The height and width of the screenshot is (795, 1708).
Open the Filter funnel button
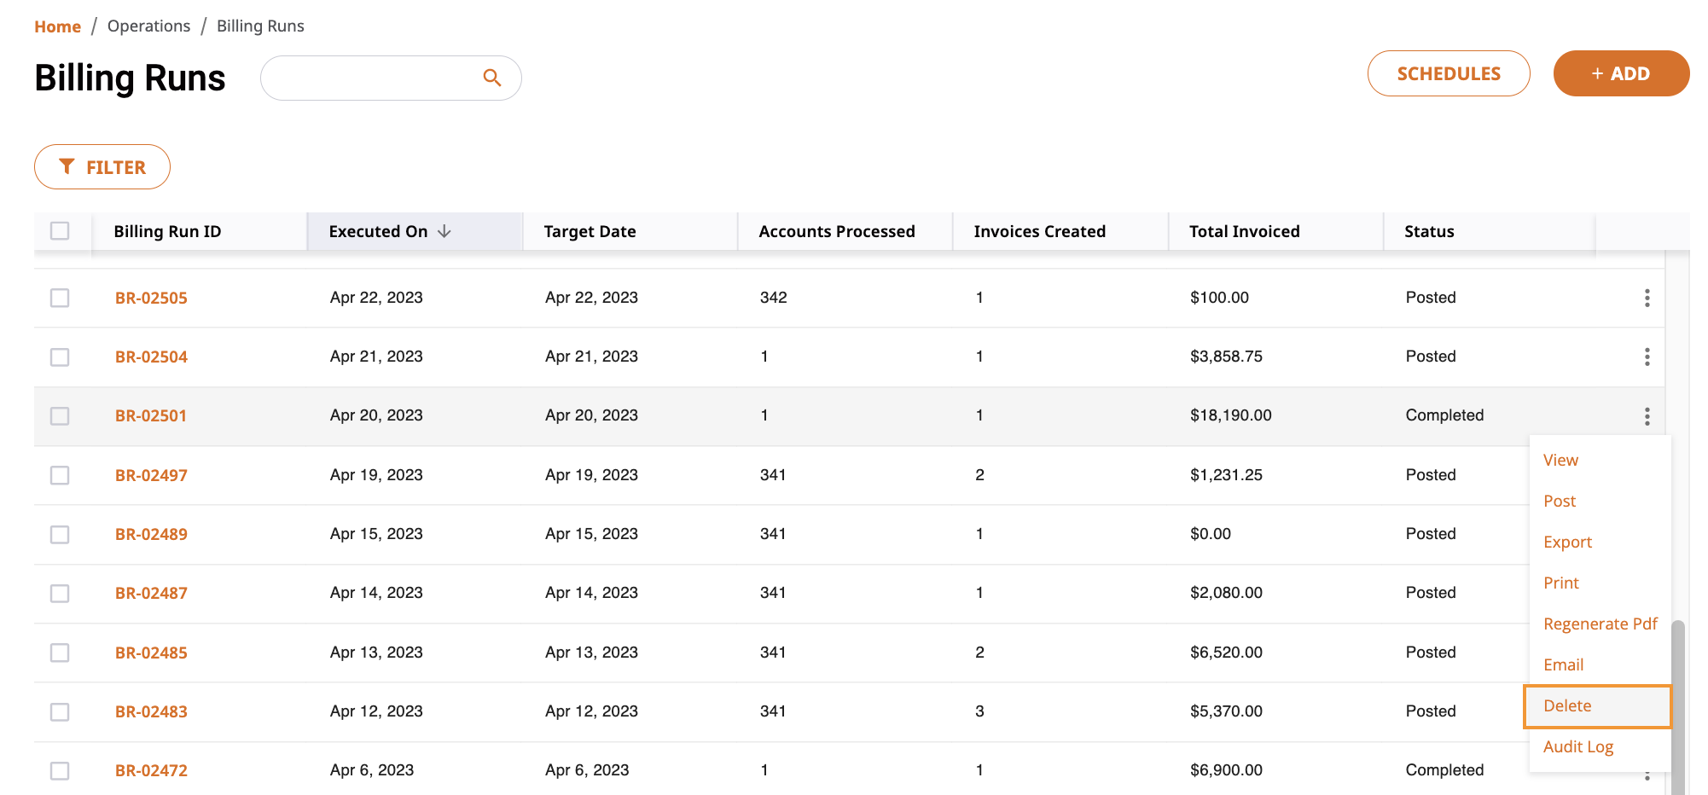tap(102, 167)
